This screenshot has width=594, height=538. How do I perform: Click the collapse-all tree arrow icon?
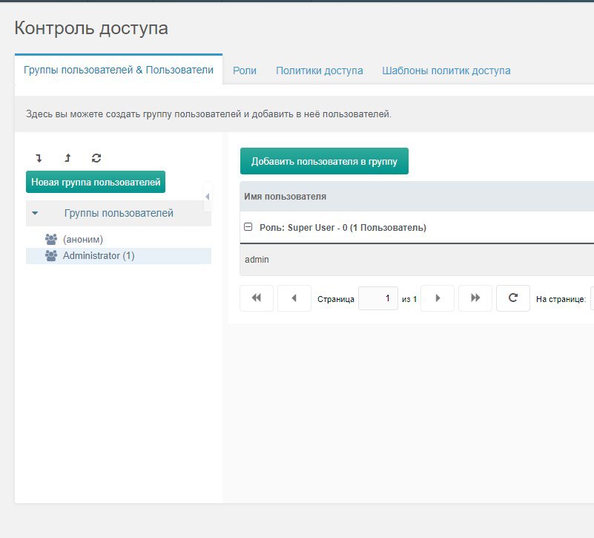(x=67, y=158)
